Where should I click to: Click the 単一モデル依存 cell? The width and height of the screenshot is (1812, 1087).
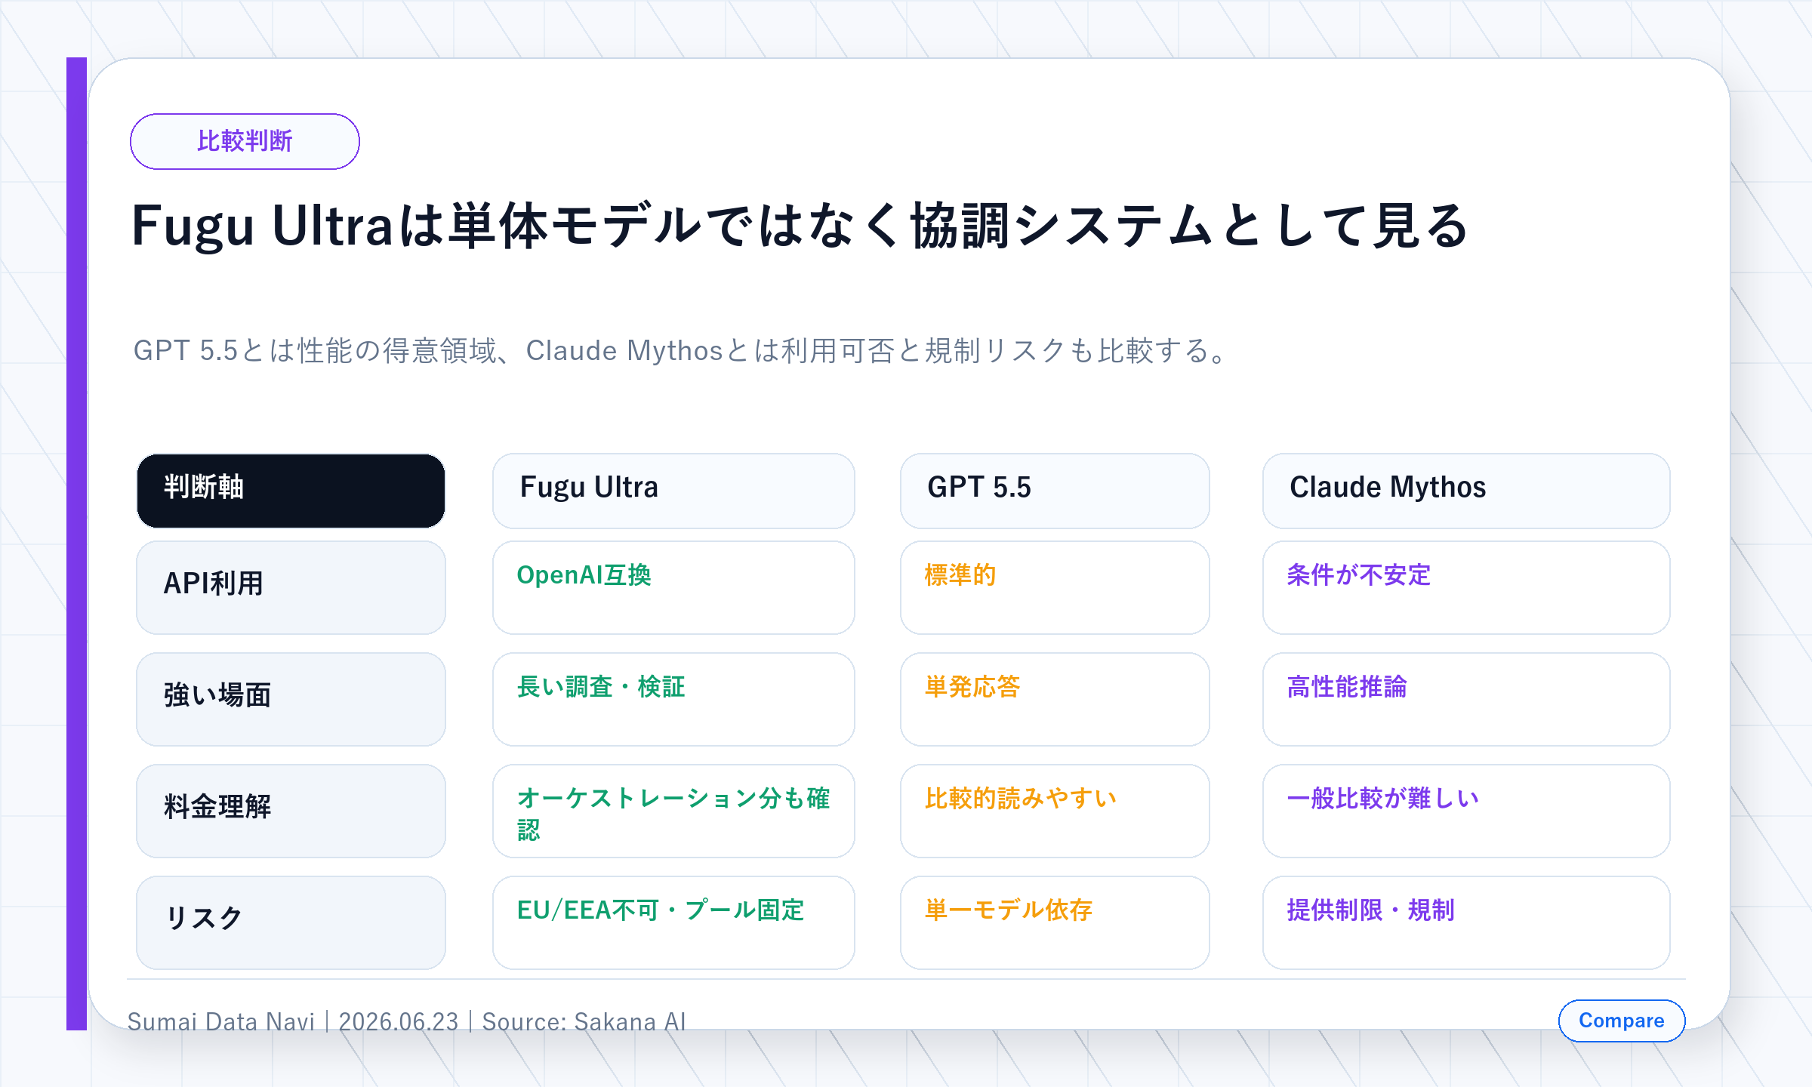(x=1055, y=922)
